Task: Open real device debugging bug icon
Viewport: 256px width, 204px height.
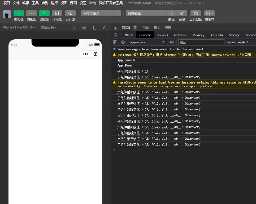Action: pos(196,13)
